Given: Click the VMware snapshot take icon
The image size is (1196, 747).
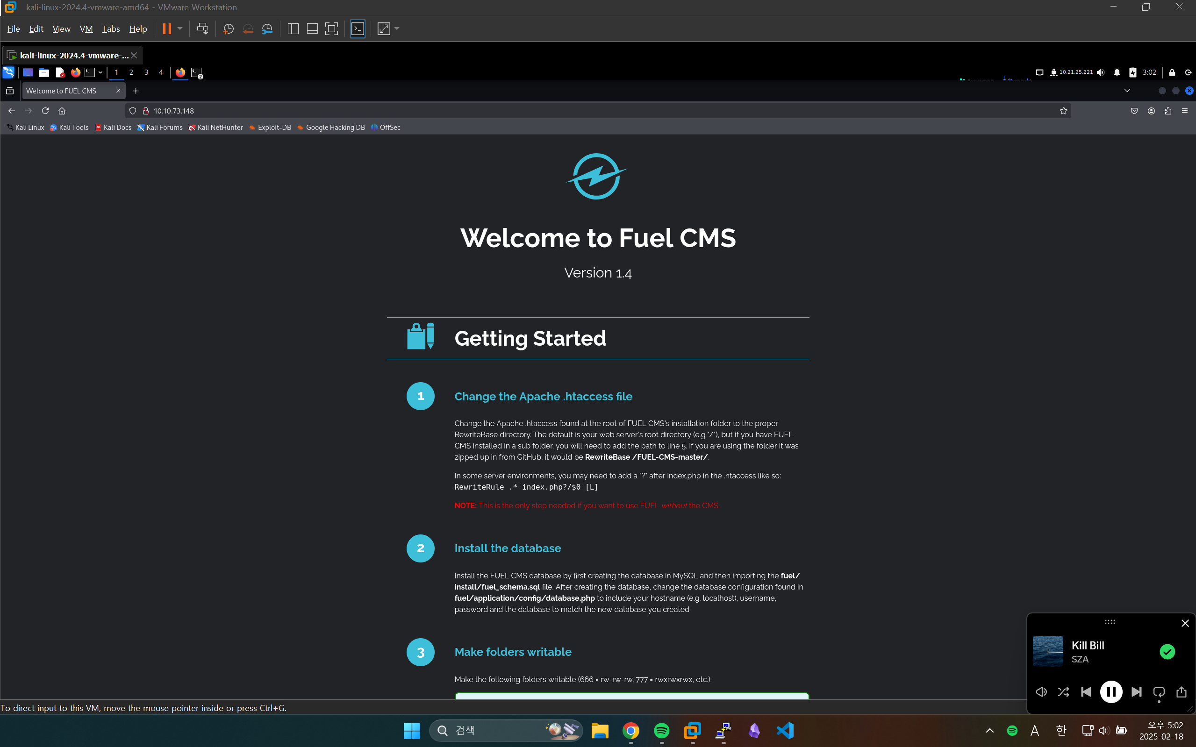Looking at the screenshot, I should click(x=229, y=28).
